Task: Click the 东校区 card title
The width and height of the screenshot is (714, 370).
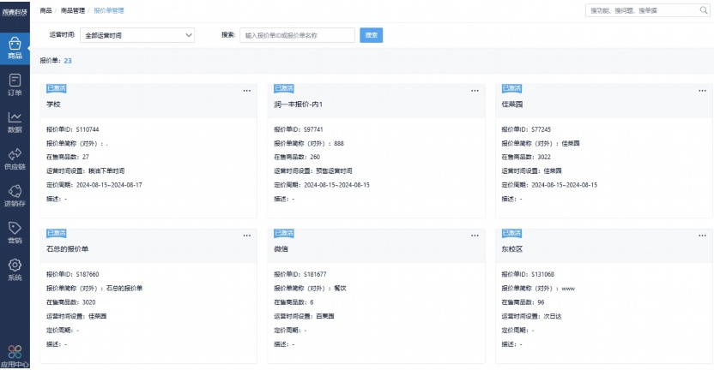Action: 511,249
